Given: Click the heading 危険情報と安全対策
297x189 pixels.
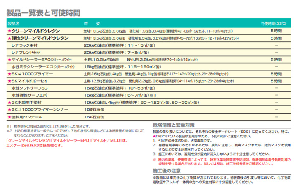Looking at the screenshot, I should (174, 125).
